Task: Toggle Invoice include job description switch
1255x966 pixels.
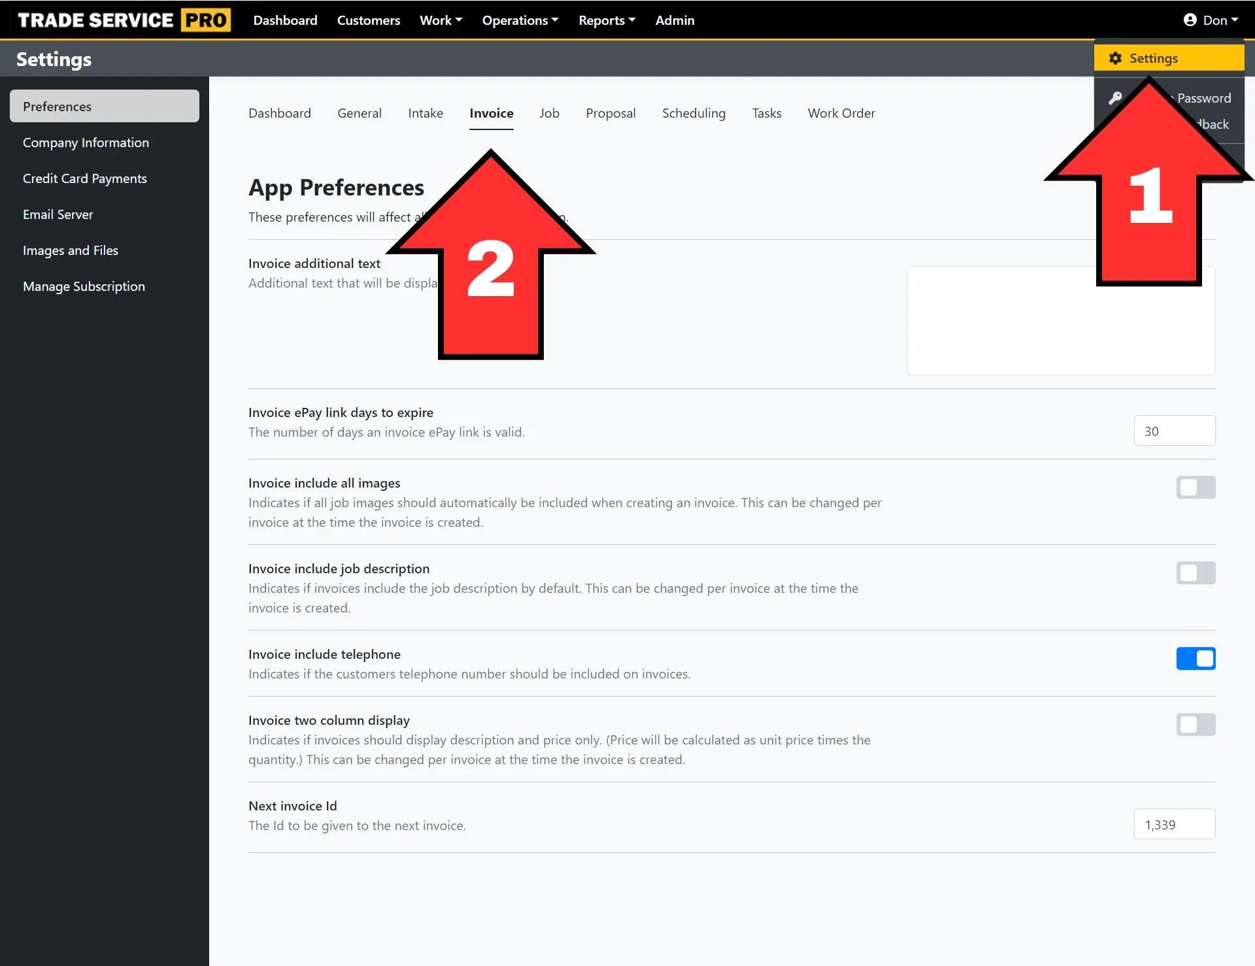Action: coord(1195,571)
